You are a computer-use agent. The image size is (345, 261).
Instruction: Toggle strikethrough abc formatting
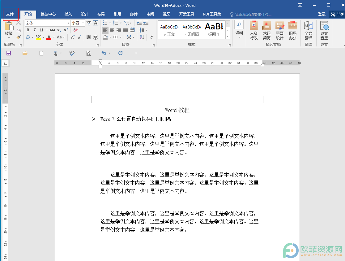click(x=52, y=30)
